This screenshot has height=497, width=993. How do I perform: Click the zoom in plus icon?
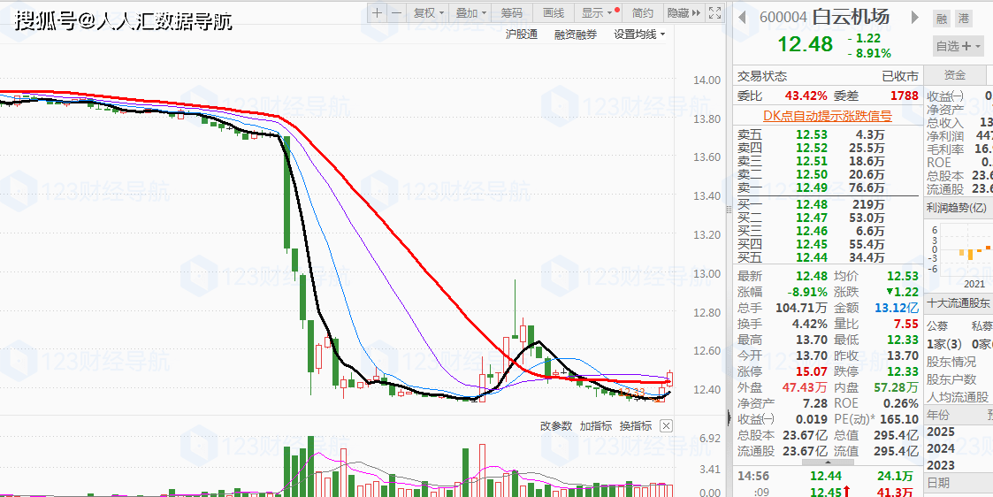378,12
